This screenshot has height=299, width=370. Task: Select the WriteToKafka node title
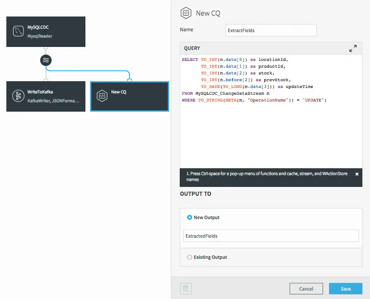40,92
